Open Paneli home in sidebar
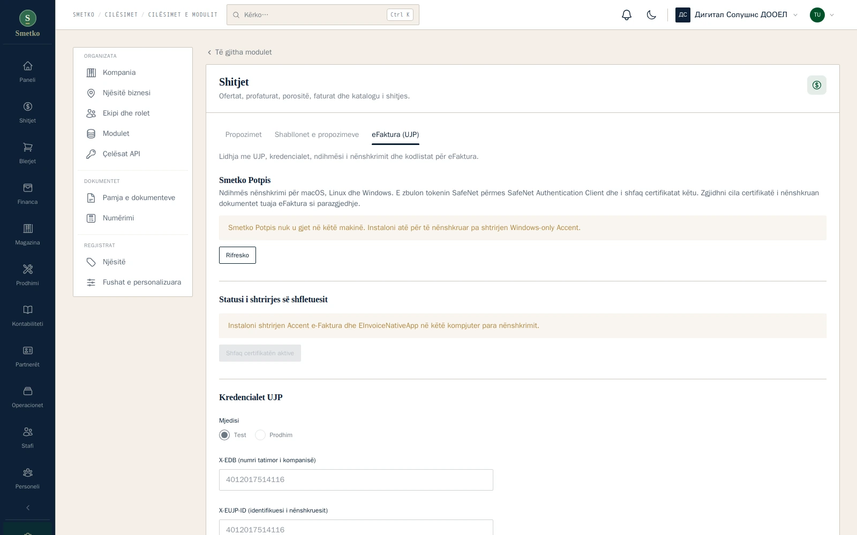This screenshot has width=857, height=535. (27, 72)
